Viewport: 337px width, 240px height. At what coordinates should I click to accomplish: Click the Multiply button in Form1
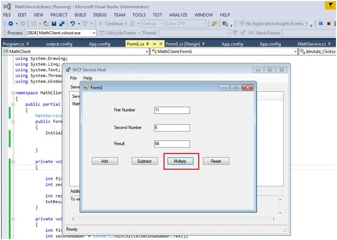(x=180, y=161)
